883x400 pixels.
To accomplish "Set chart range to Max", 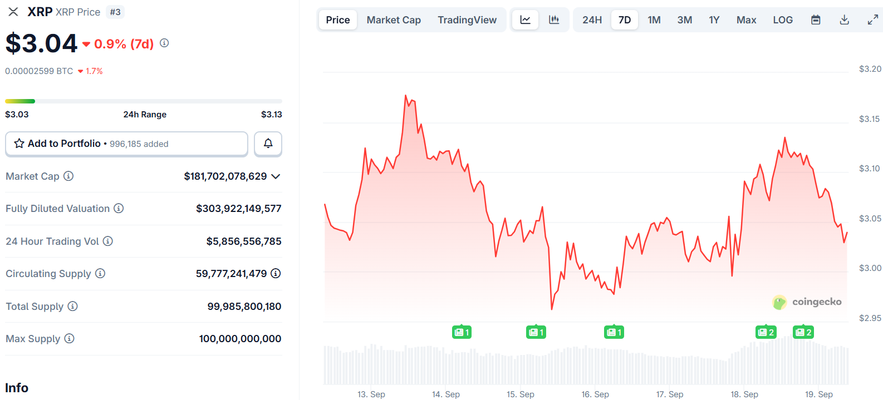I will 746,20.
